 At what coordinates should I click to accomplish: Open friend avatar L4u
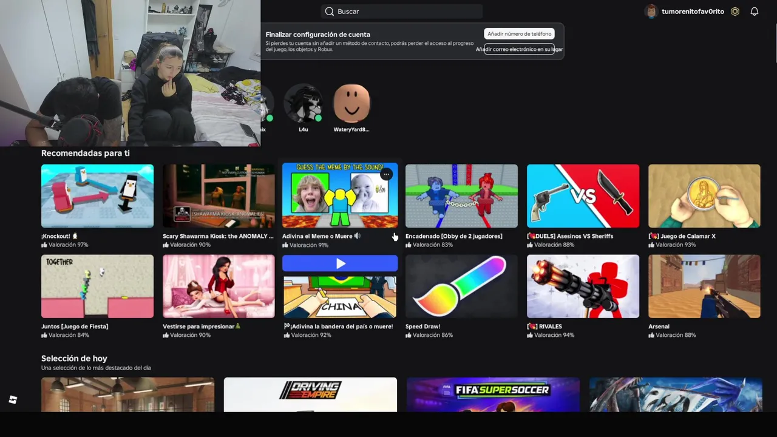(303, 104)
